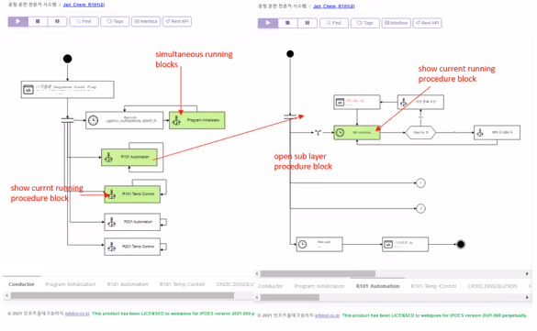This screenshot has width=537, height=331.
Task: Click the play button in the right panel toolbar
Action: 268,23
